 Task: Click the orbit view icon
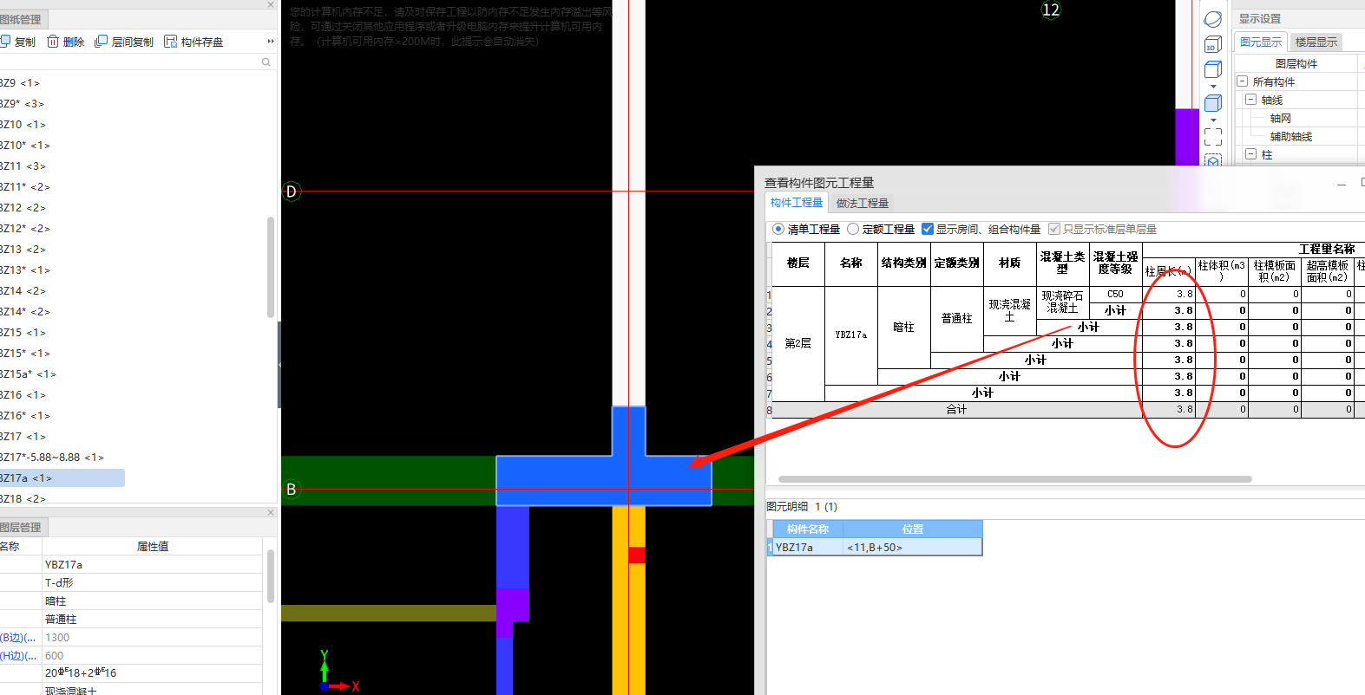tap(1213, 19)
